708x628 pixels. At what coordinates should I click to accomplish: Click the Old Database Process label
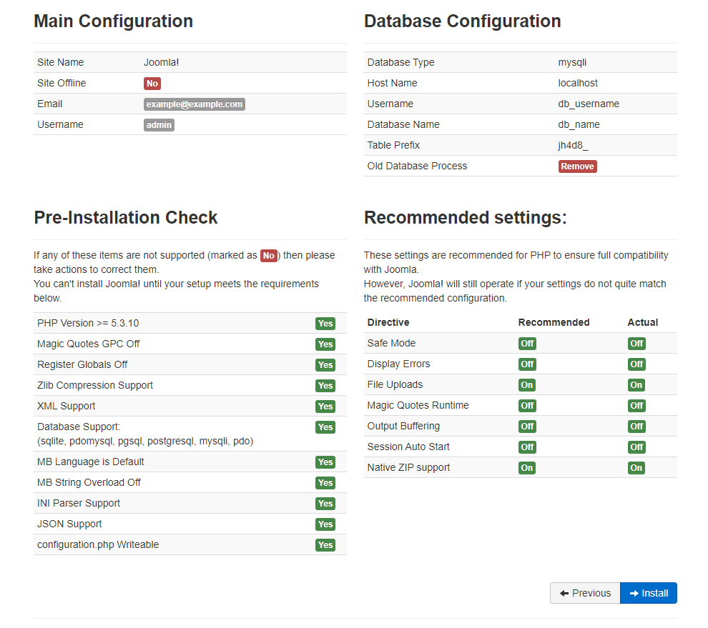[x=417, y=166]
